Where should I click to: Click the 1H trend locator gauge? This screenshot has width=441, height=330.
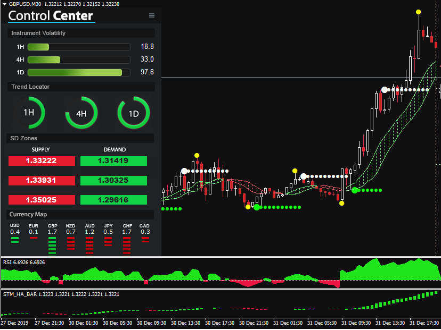tap(29, 113)
